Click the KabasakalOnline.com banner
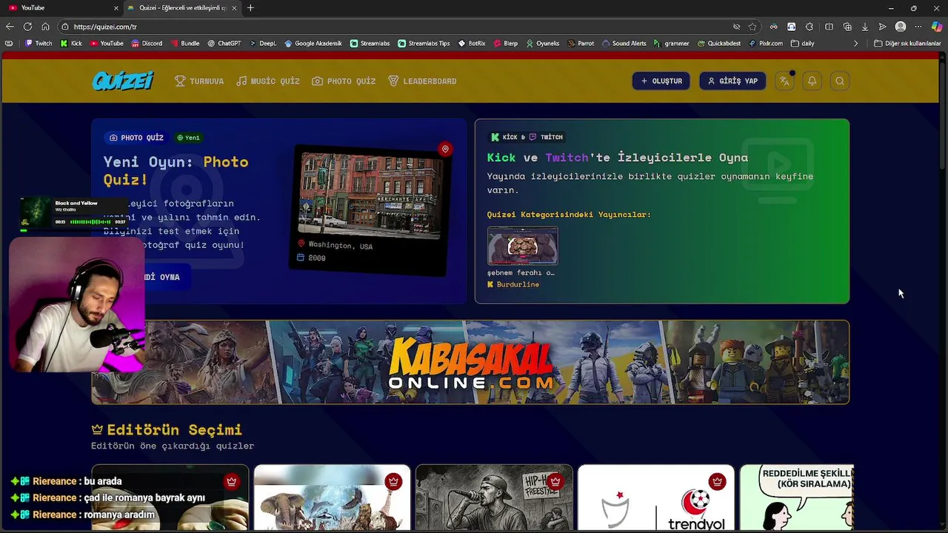The height and width of the screenshot is (533, 948). [470, 362]
